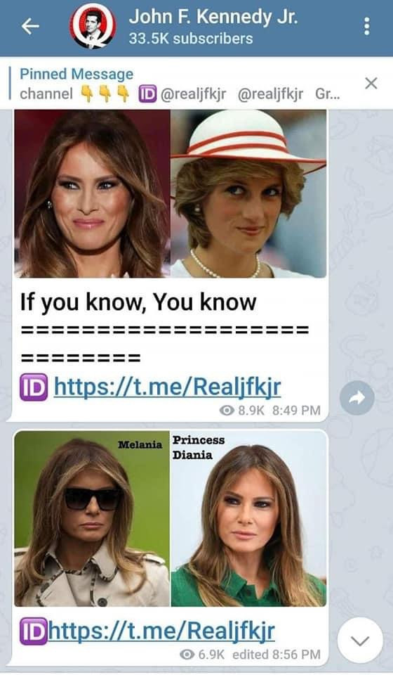Tap the scroll-to-bottom chevron button
Screen dimensions: 393x675
(x=360, y=641)
